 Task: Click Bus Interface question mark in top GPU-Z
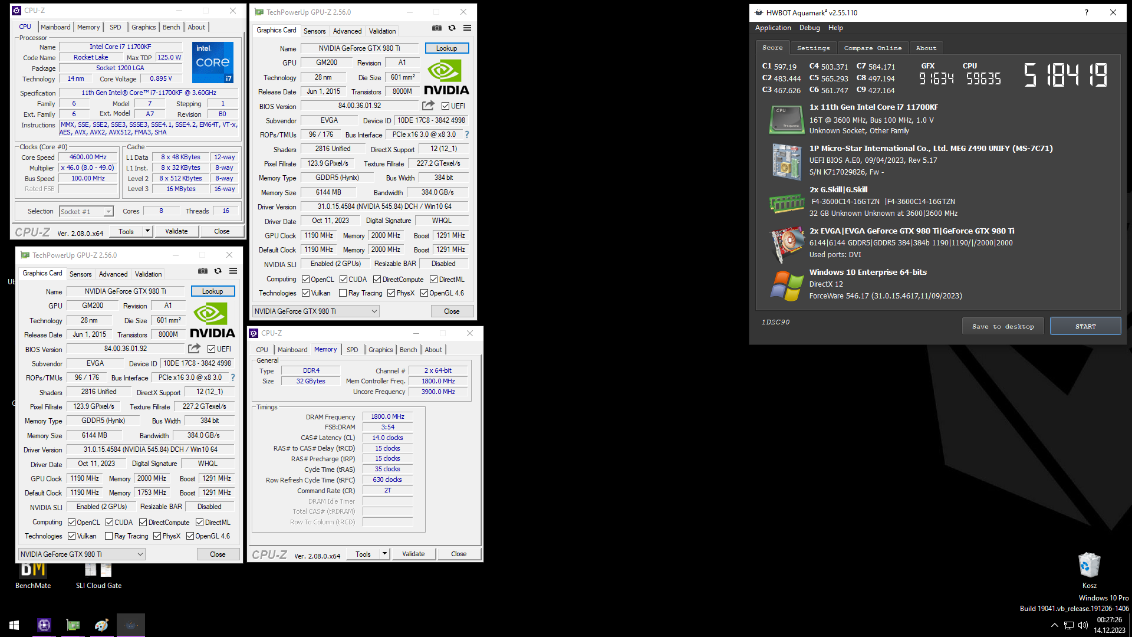point(467,134)
